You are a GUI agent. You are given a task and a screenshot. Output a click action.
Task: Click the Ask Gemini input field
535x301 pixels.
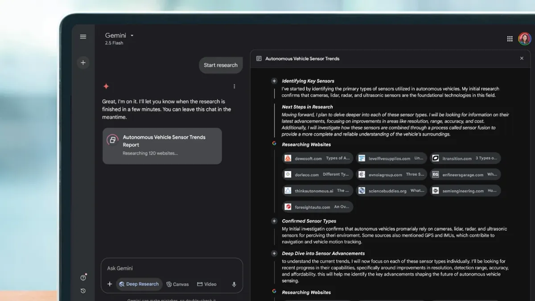[x=172, y=268]
